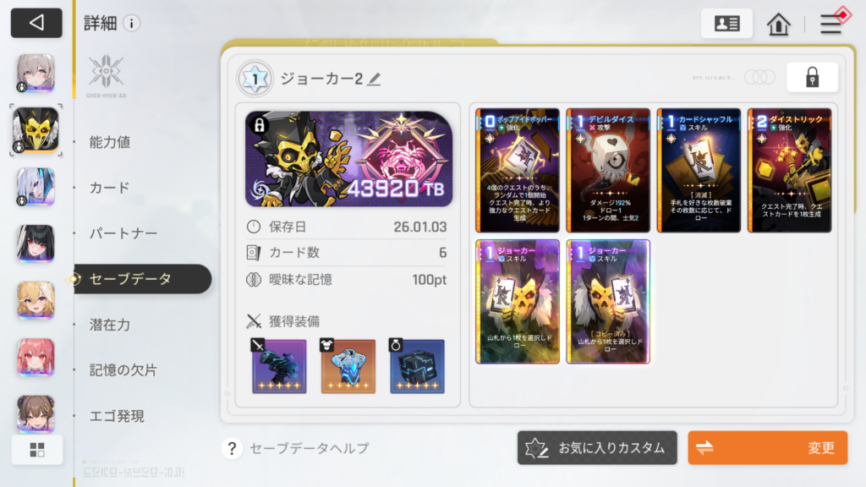Click the お気に入りカスタム button
This screenshot has width=866, height=487.
tap(597, 448)
